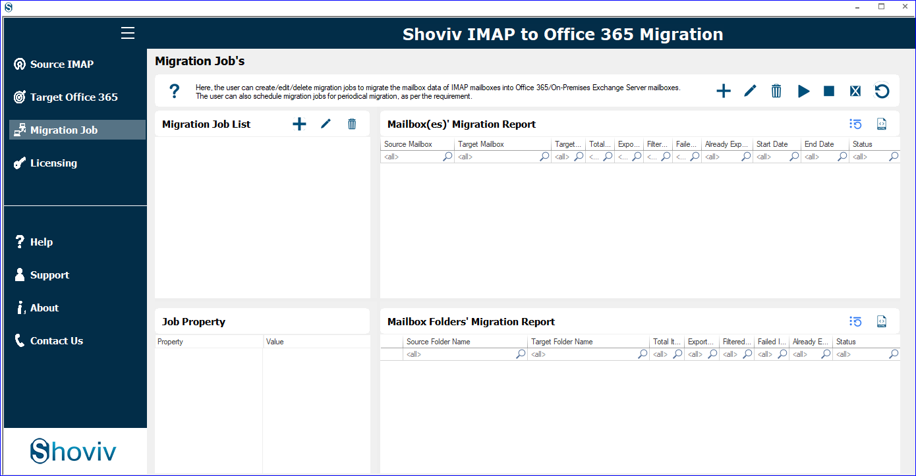Click the Already Exp... column header
The image size is (916, 476).
727,144
